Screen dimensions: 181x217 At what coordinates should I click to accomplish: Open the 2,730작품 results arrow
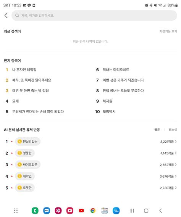pyautogui.click(x=176, y=188)
